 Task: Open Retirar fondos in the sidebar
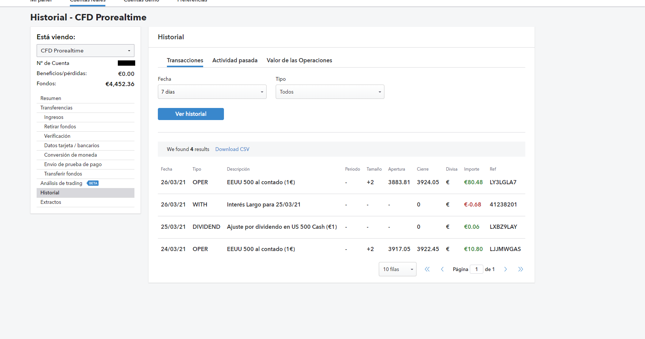(x=60, y=126)
